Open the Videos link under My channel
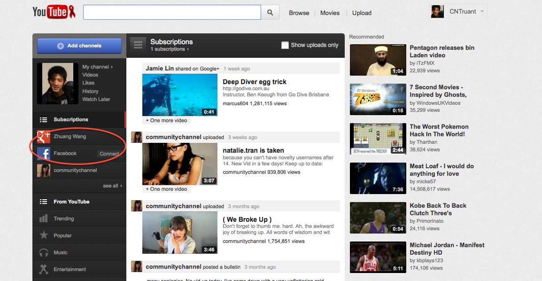542x281 pixels. click(x=90, y=75)
